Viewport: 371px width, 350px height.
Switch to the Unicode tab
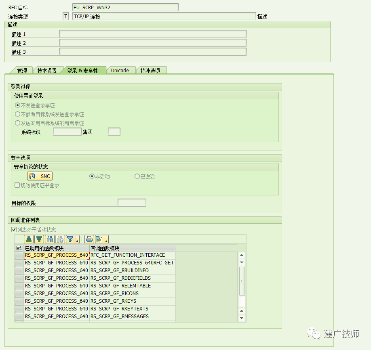coord(120,70)
